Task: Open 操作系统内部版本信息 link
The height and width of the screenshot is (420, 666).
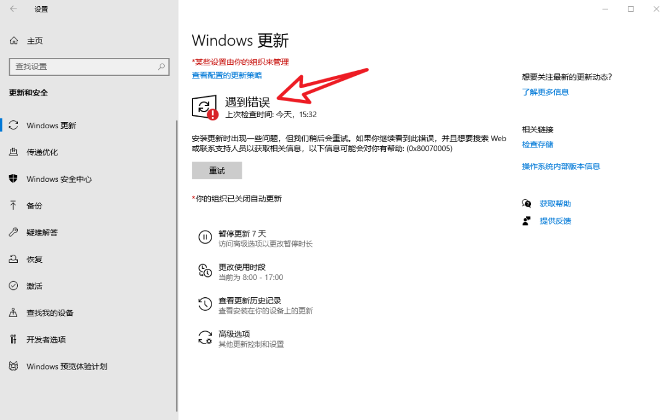Action: coord(561,166)
